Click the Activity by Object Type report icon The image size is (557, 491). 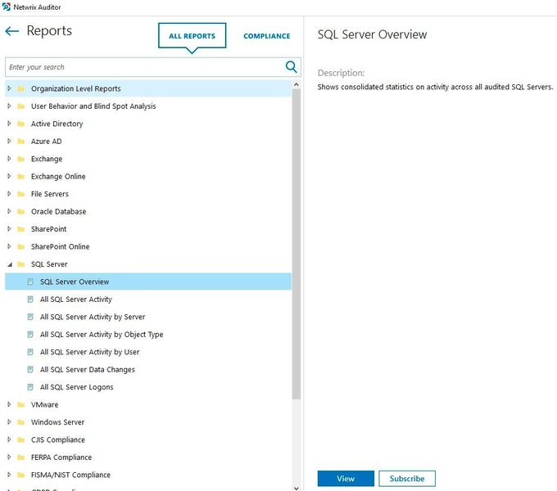coord(30,334)
